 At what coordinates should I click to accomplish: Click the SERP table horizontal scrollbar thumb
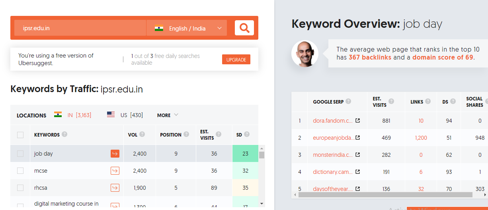386,195
